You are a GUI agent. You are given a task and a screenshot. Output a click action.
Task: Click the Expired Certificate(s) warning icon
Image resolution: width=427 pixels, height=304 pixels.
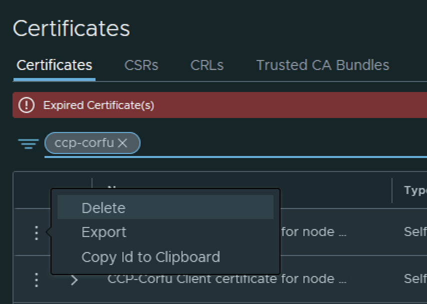26,105
